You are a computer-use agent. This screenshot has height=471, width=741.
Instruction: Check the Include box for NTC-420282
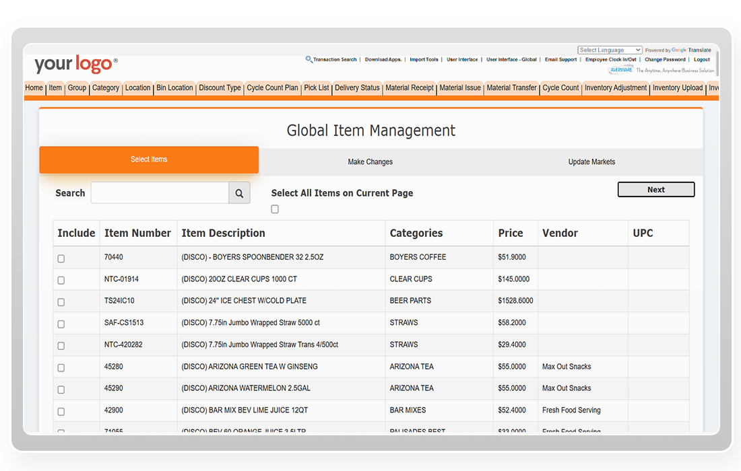point(61,346)
